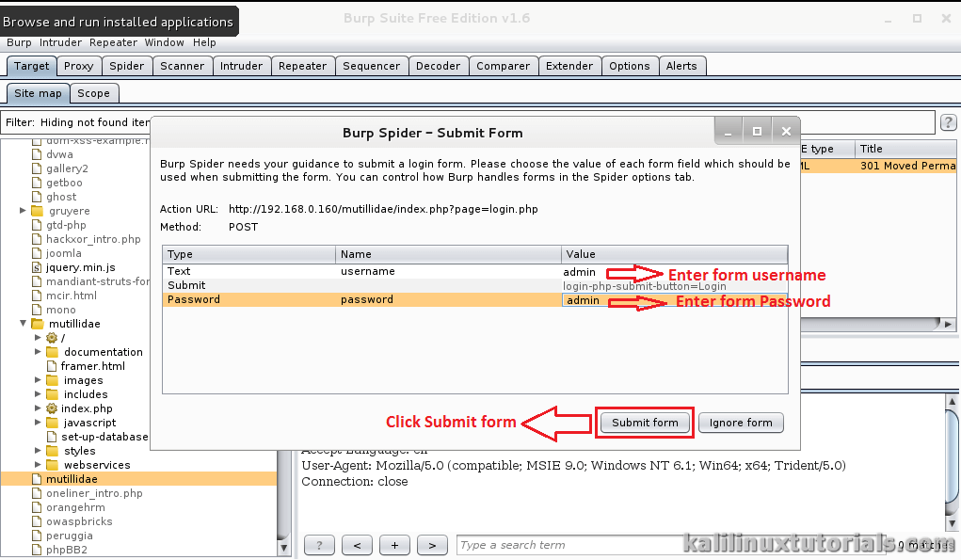Screen dimensions: 961x560
Task: Click the gear icon next to index.php
Action: [x=52, y=408]
